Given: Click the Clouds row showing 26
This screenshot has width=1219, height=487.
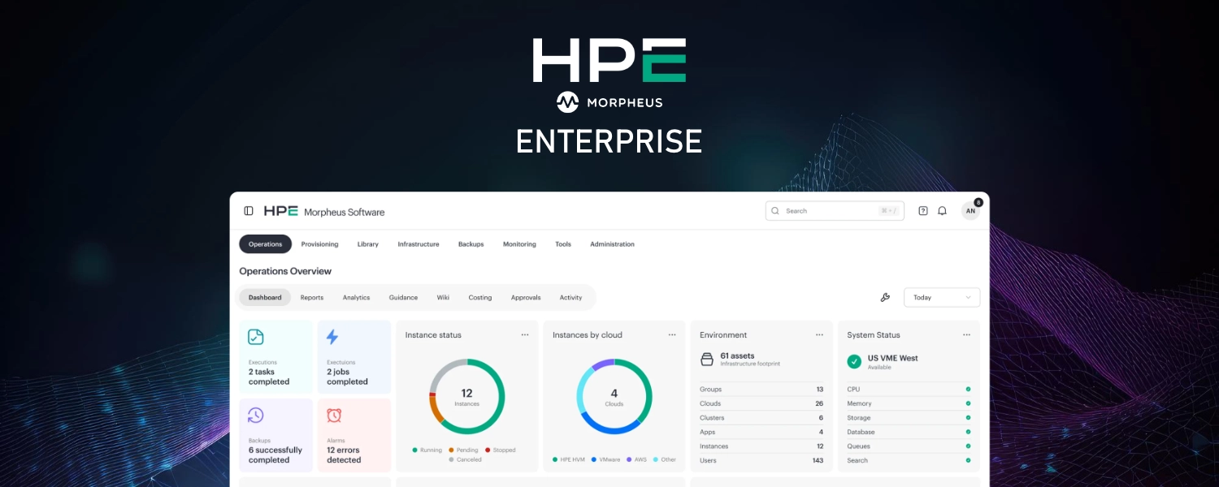Looking at the screenshot, I should tap(761, 403).
